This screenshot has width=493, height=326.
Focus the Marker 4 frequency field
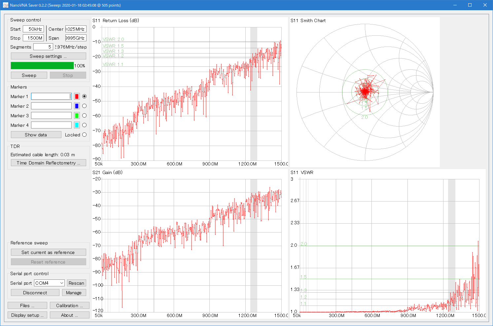point(52,125)
